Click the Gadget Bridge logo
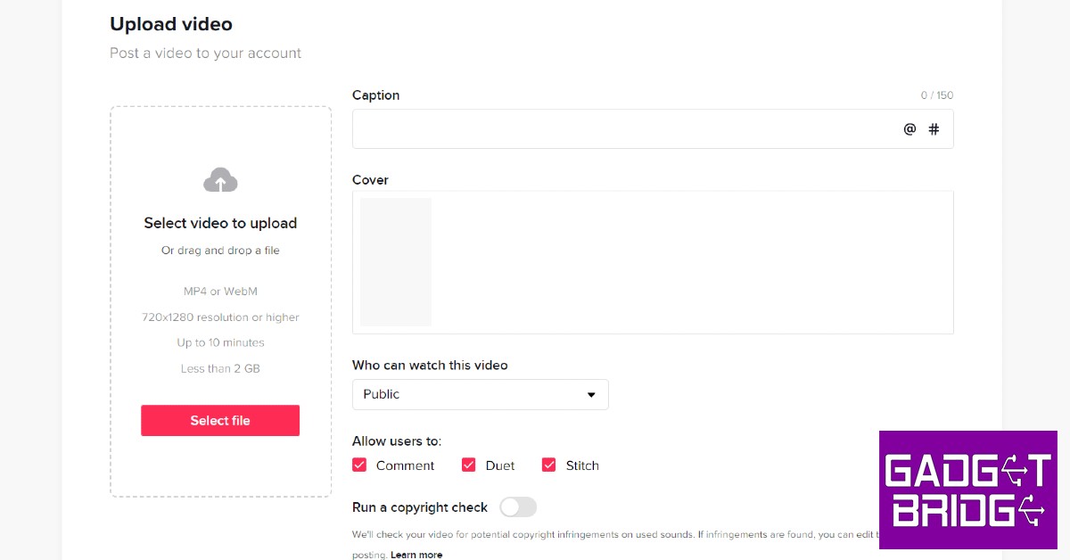Screen dimensions: 1070x560 click(967, 490)
